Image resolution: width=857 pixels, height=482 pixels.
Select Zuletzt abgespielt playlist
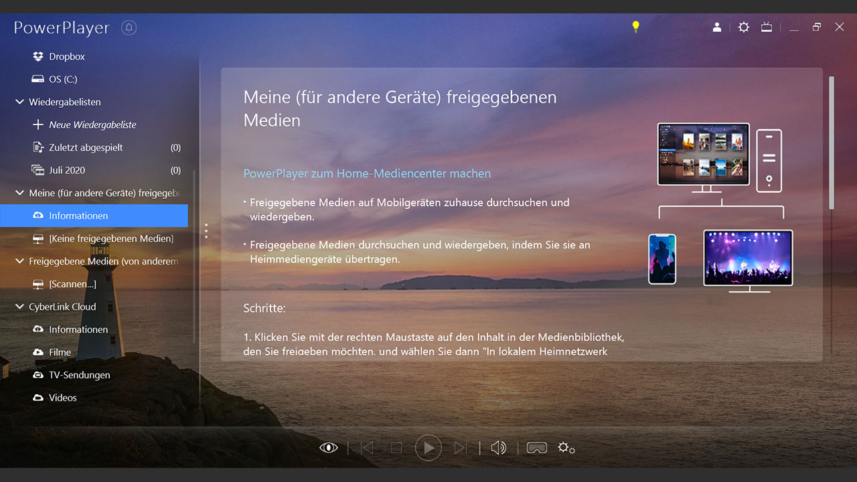point(86,147)
